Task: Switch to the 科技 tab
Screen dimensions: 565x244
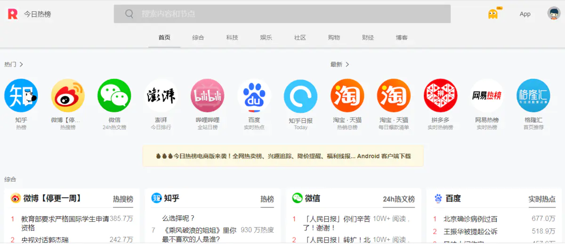Action: click(232, 38)
